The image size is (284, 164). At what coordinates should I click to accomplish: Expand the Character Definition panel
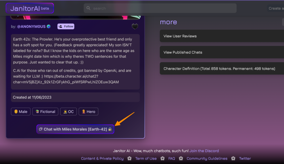[x=222, y=68]
